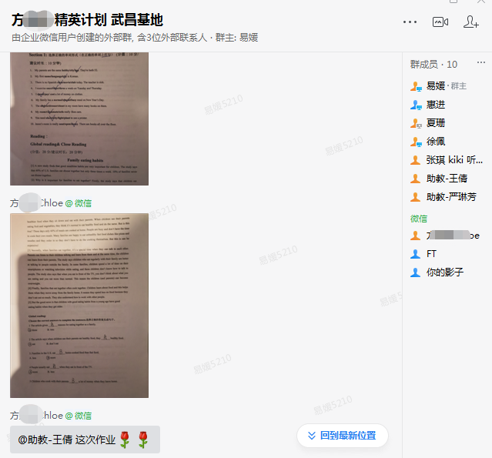492x458 pixels.
Task: Select 助教-王倩 in group members list
Action: (x=447, y=179)
